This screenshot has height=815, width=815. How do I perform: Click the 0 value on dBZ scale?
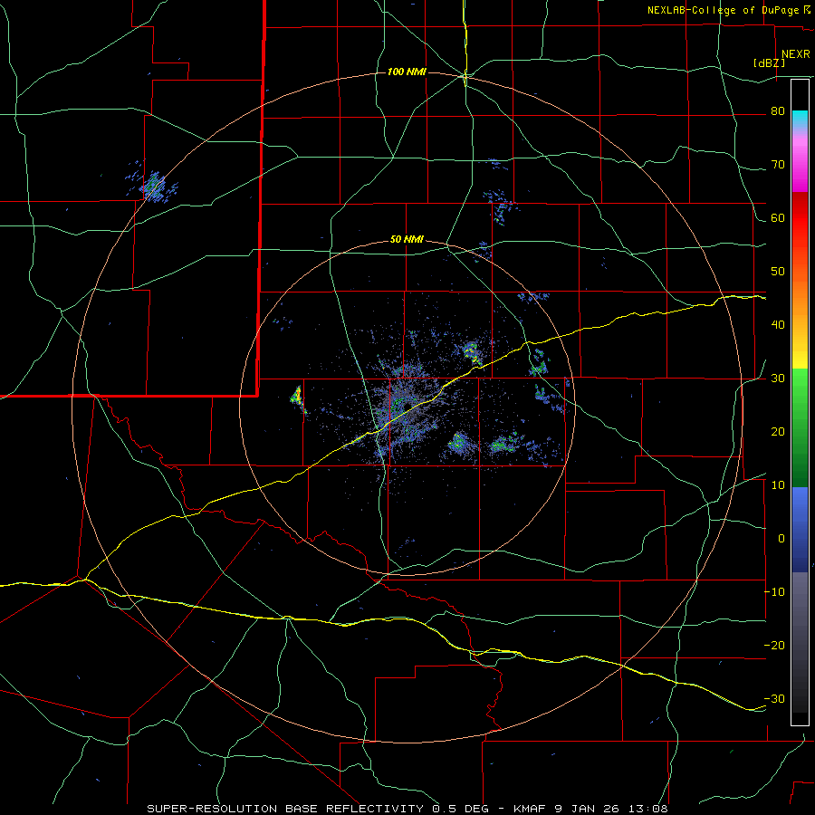coord(781,539)
